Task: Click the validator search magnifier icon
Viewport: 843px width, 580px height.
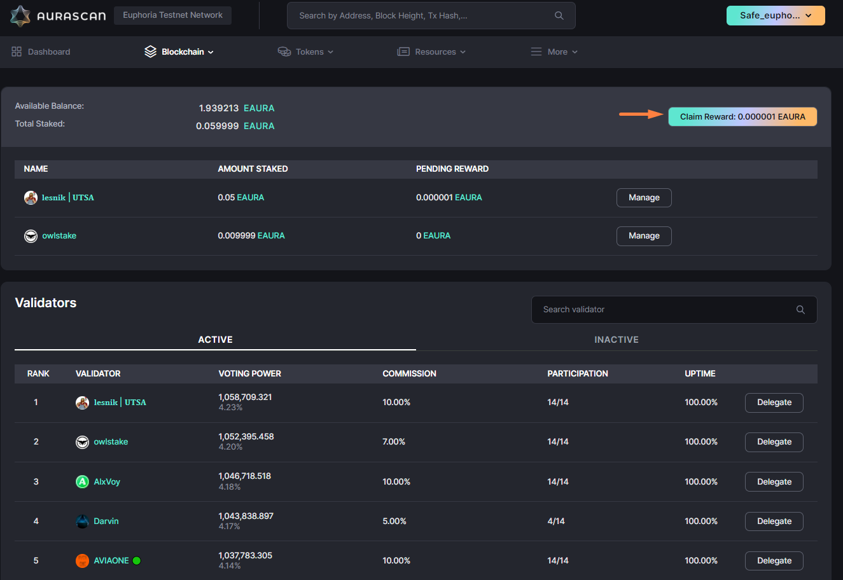Action: coord(800,310)
